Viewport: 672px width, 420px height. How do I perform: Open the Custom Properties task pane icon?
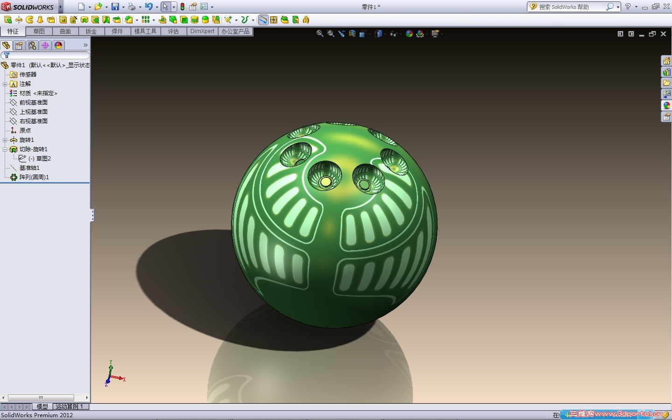666,117
